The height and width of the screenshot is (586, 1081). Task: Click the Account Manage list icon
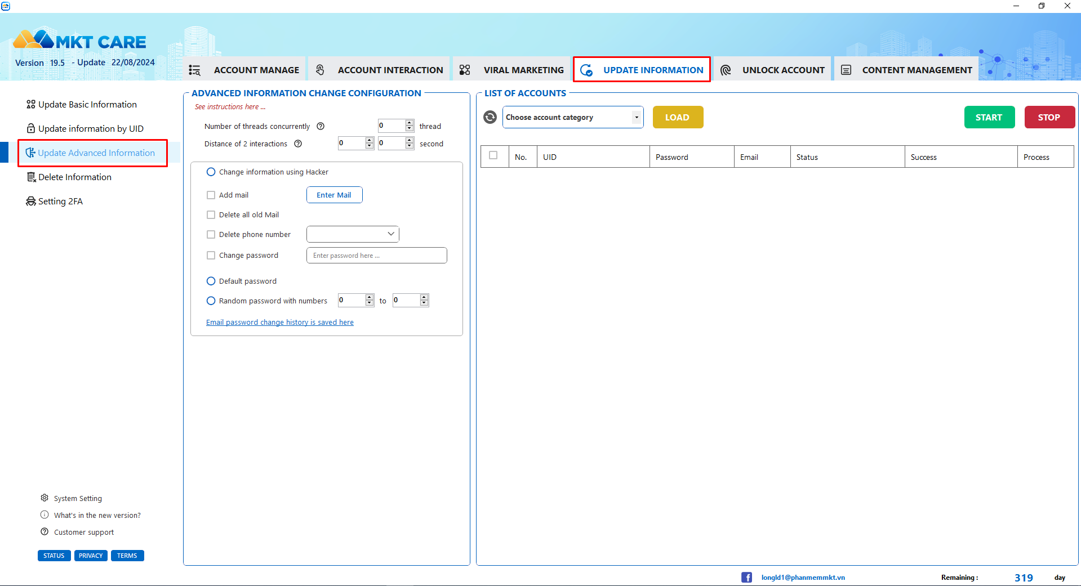click(x=194, y=70)
